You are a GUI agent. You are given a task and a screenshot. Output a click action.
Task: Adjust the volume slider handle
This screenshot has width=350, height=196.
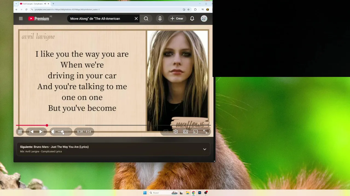[63, 132]
